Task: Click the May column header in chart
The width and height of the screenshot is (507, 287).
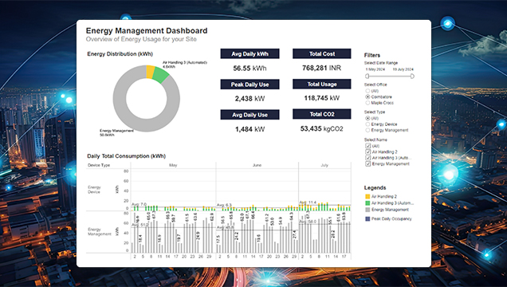Action: click(173, 165)
